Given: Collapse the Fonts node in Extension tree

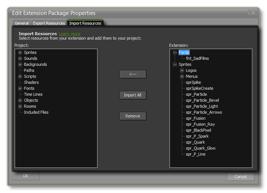Looking at the screenshot, I should (175, 53).
